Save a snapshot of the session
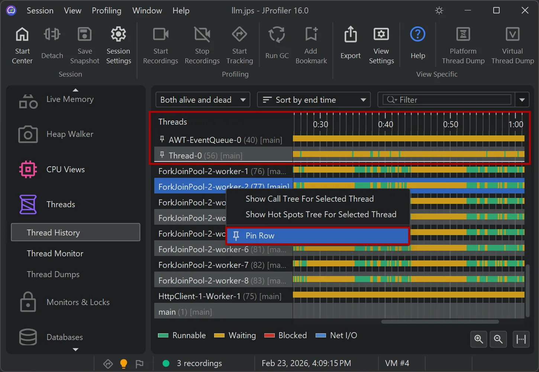 click(x=84, y=45)
